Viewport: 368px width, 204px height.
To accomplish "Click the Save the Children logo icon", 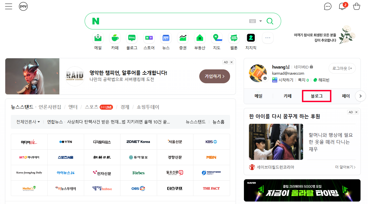I will (252, 167).
